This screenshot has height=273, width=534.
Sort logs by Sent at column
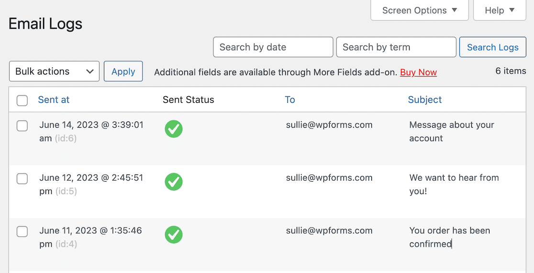tap(54, 99)
